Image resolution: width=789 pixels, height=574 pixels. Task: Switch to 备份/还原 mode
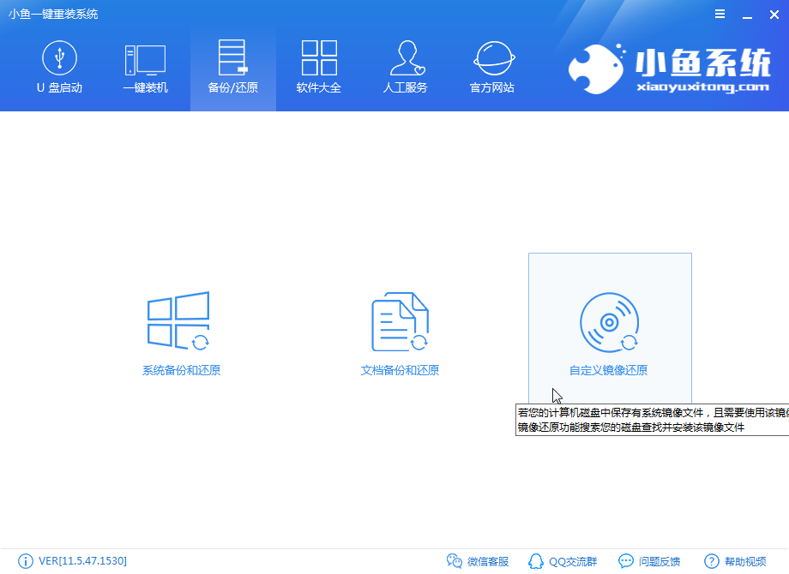pos(232,68)
